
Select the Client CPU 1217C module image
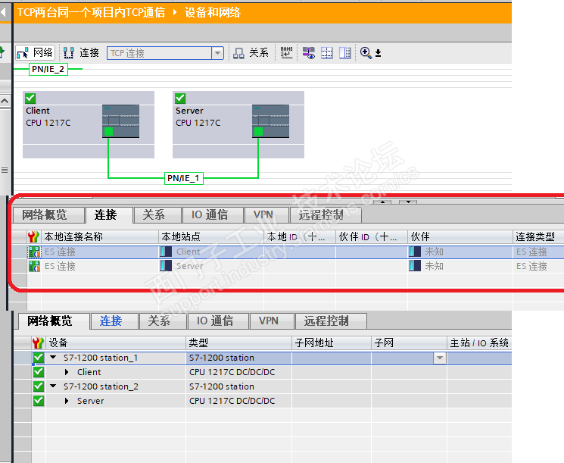pyautogui.click(x=120, y=121)
